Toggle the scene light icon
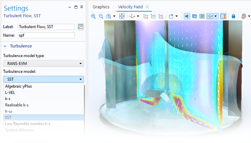The height and width of the screenshot is (143, 251). pos(187,16)
